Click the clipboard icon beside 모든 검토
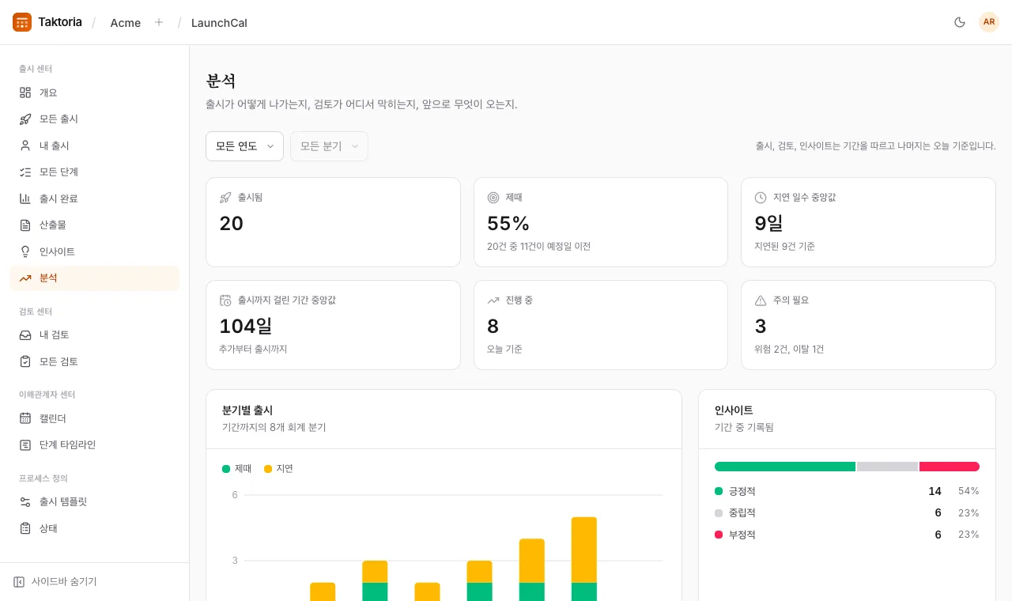Image resolution: width=1012 pixels, height=601 pixels. (25, 361)
